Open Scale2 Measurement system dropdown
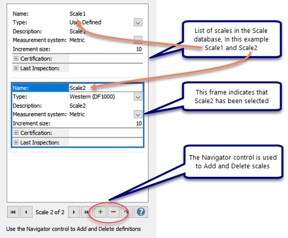Viewport: 288px width, 238px height. (x=138, y=115)
